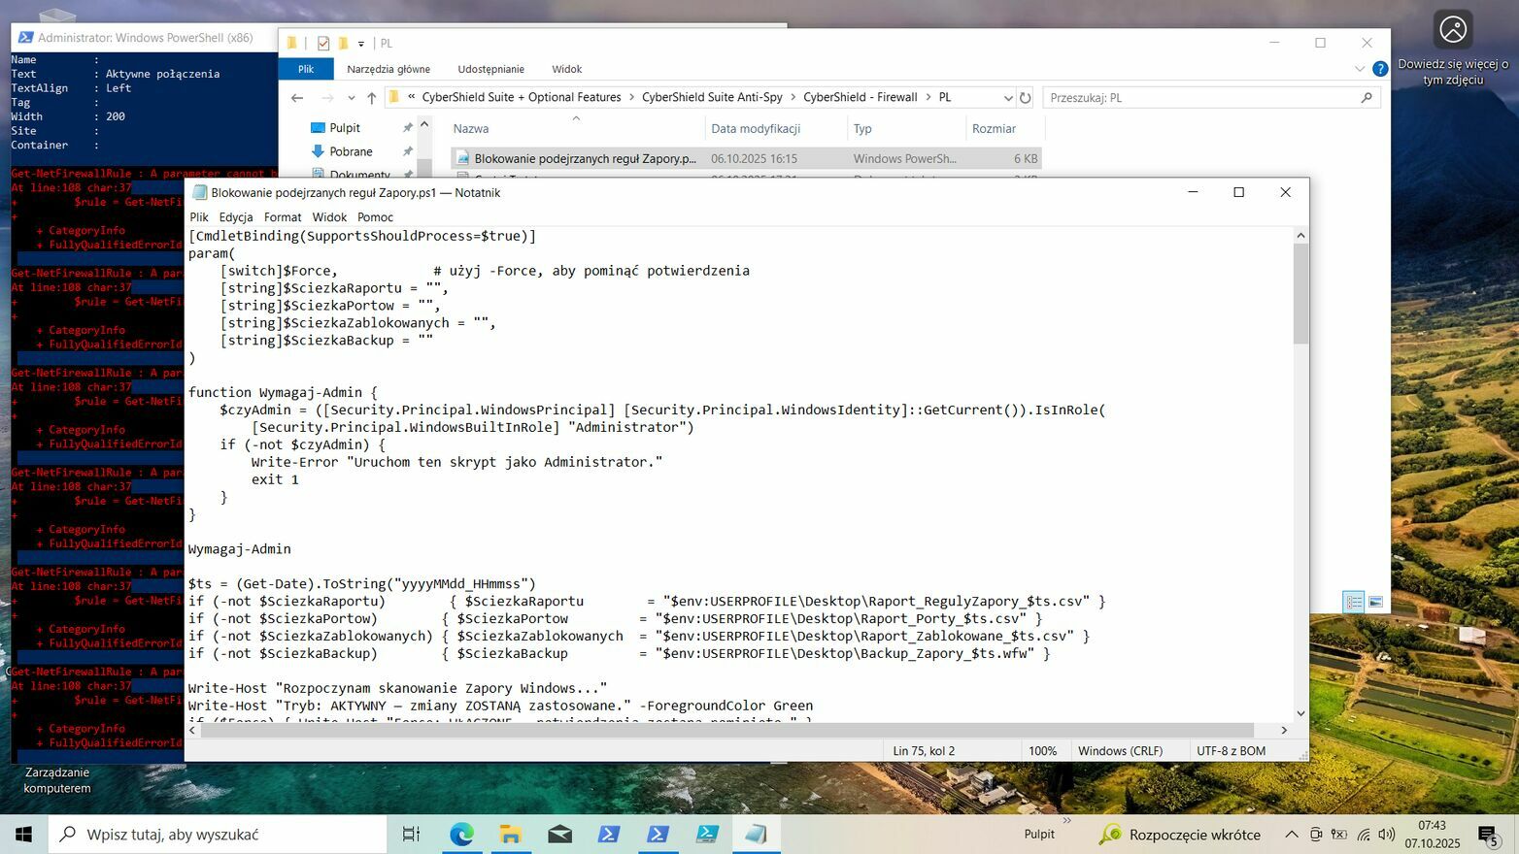Expand the Explorer ribbon chevron

(1359, 69)
